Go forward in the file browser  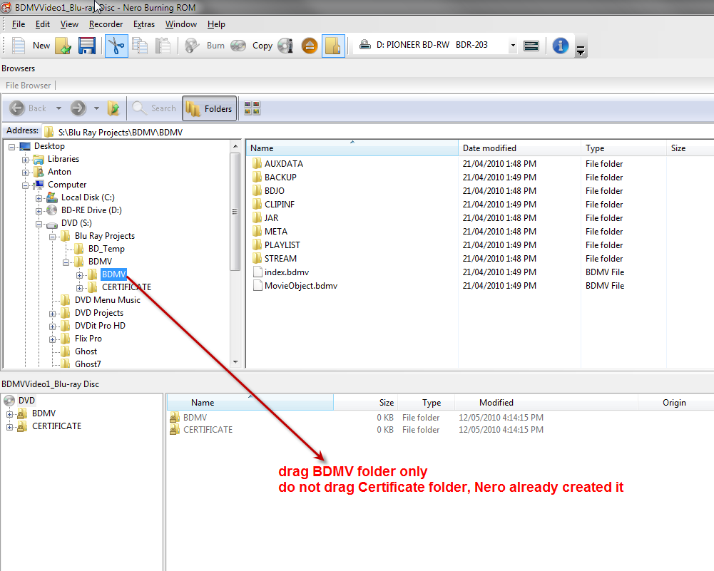coord(78,108)
